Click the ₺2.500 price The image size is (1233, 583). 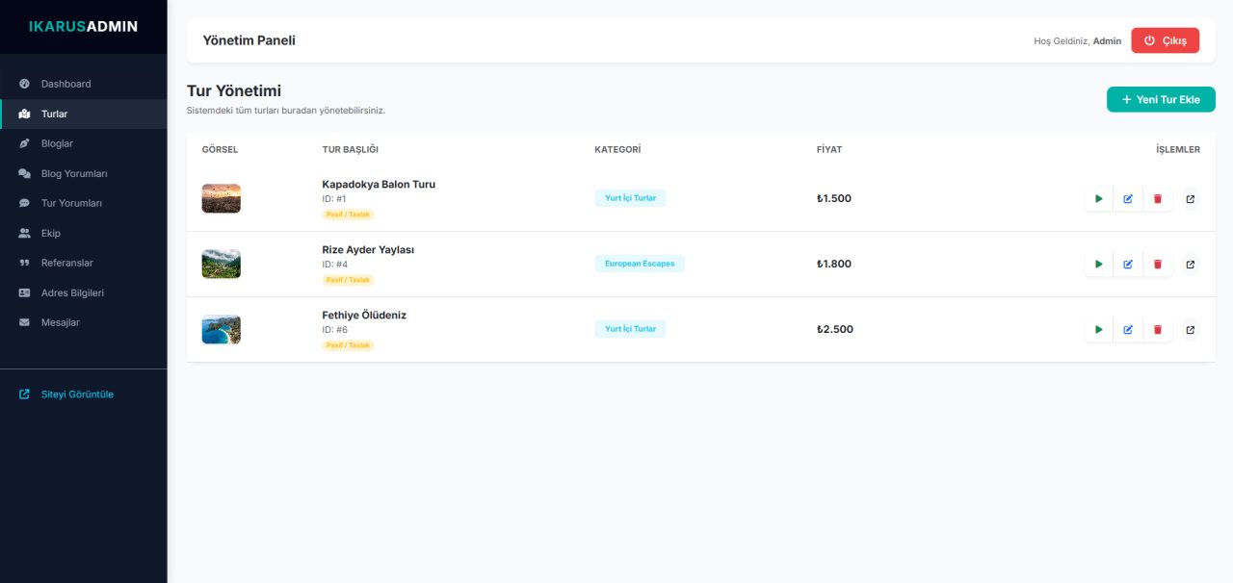(835, 329)
